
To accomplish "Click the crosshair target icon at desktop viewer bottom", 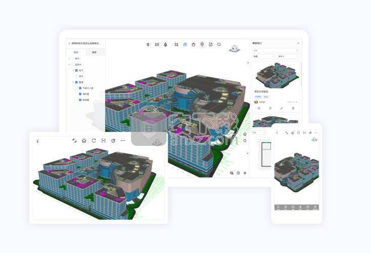I will [245, 173].
